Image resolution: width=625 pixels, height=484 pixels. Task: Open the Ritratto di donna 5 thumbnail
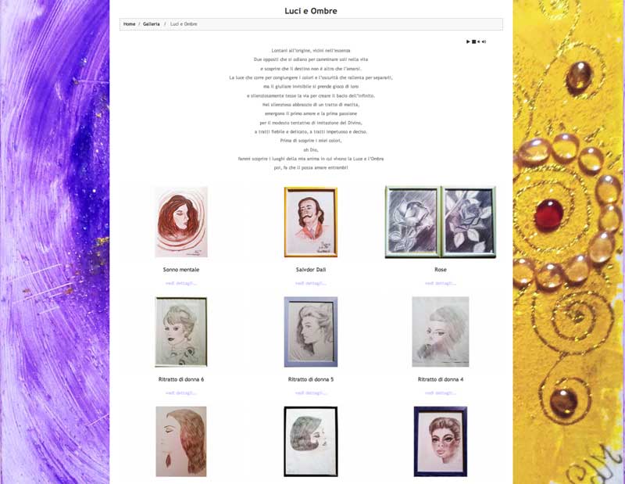click(310, 332)
